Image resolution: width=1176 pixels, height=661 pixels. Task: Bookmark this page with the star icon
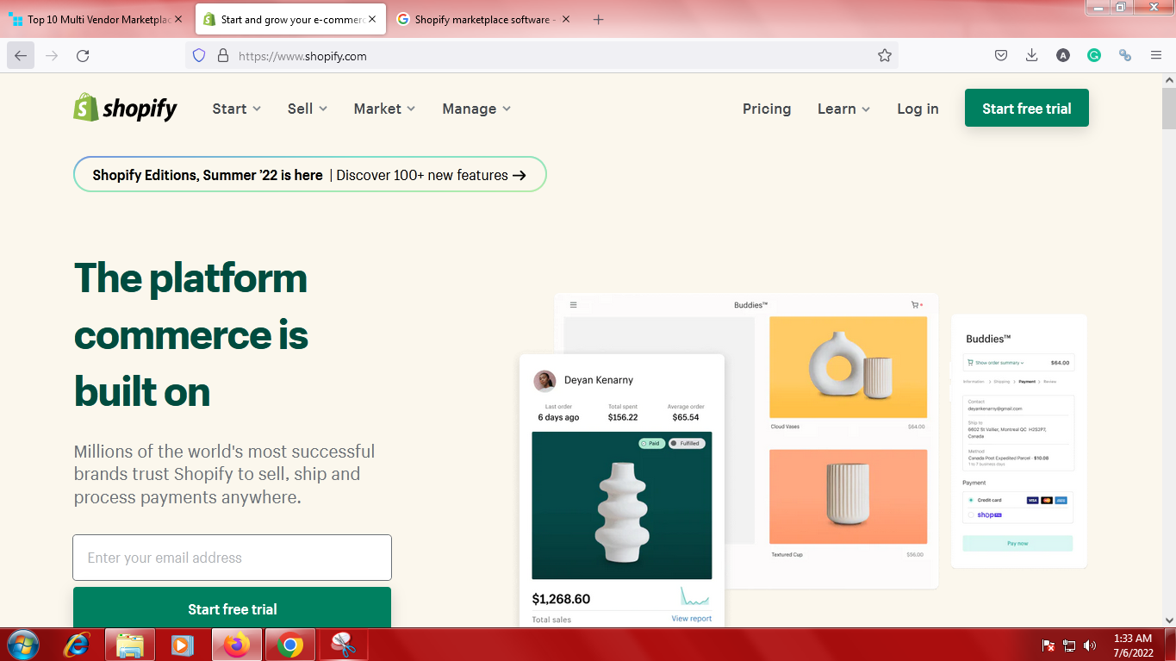click(x=884, y=56)
